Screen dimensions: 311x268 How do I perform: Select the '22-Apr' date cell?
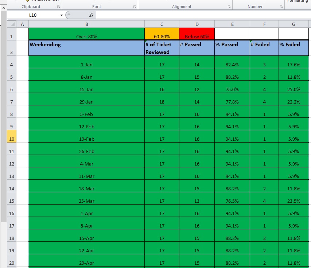coord(87,248)
